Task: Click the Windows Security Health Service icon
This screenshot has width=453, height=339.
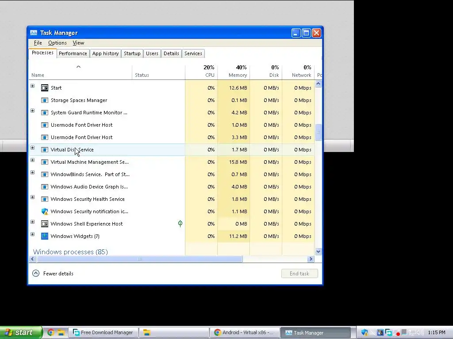Action: coord(45,199)
